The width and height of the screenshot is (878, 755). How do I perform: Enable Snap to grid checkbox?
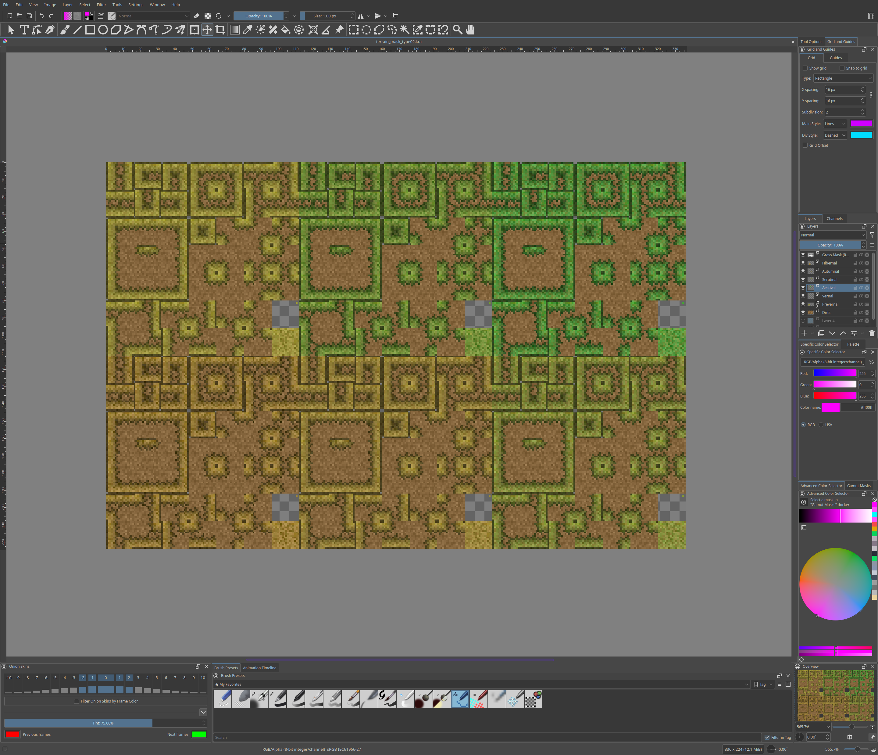pyautogui.click(x=842, y=68)
